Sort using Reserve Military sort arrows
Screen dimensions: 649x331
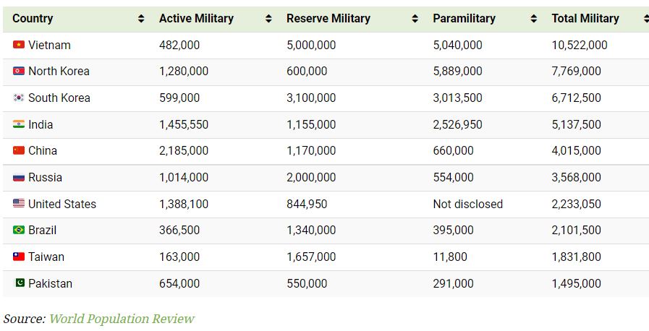415,19
